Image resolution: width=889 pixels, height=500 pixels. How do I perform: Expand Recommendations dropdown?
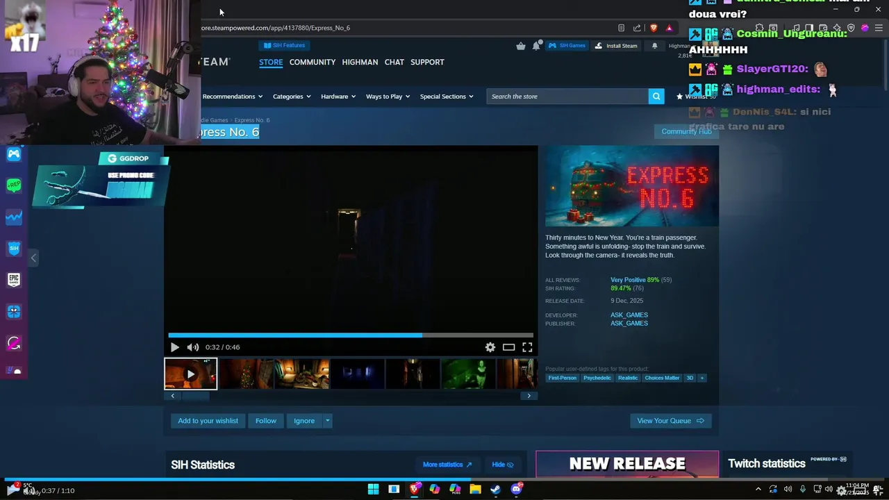[x=233, y=97]
